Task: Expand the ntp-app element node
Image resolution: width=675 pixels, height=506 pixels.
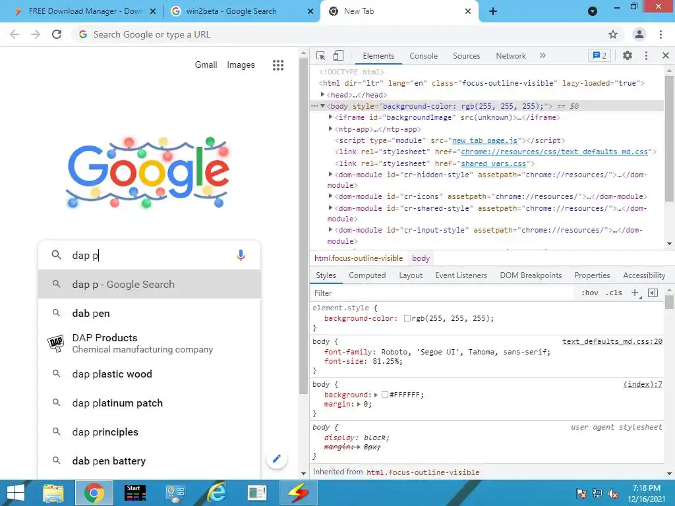Action: 330,128
